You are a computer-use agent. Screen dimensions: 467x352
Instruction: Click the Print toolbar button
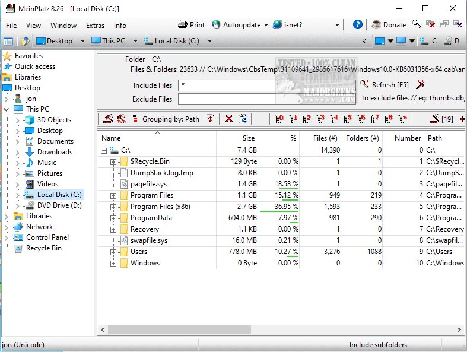tap(192, 24)
